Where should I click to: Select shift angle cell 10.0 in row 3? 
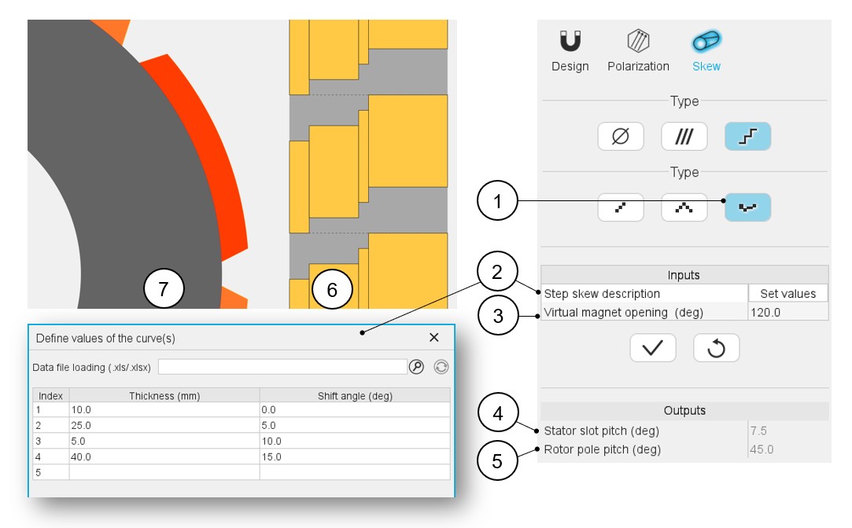click(355, 441)
